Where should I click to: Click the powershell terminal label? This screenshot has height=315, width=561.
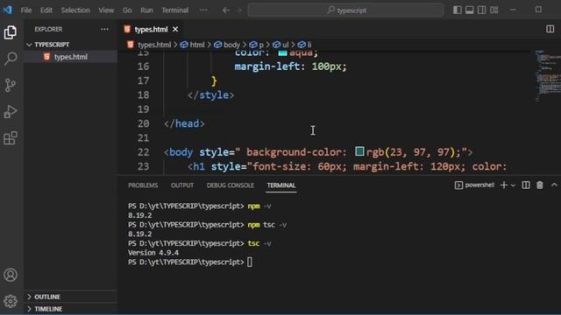[474, 185]
